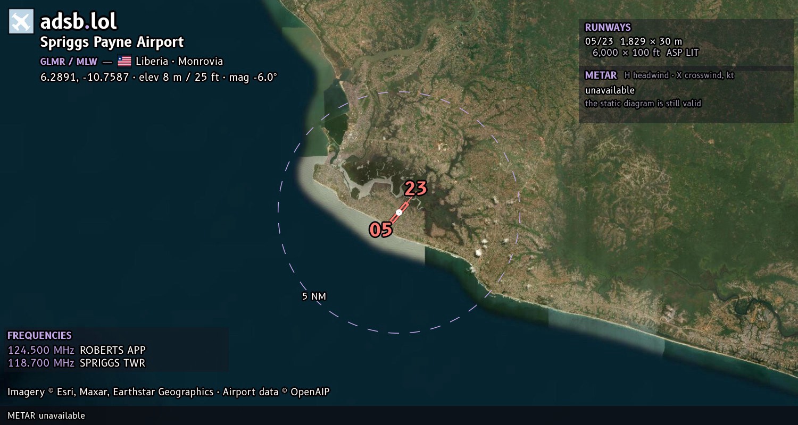Click the "SPRIGGS TWR" frequency name

click(x=112, y=363)
